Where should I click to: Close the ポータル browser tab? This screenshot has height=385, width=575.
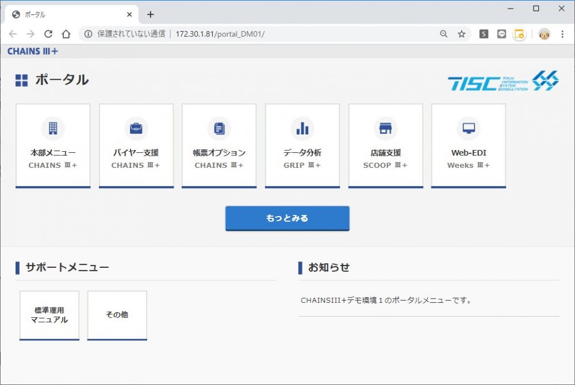(x=129, y=14)
